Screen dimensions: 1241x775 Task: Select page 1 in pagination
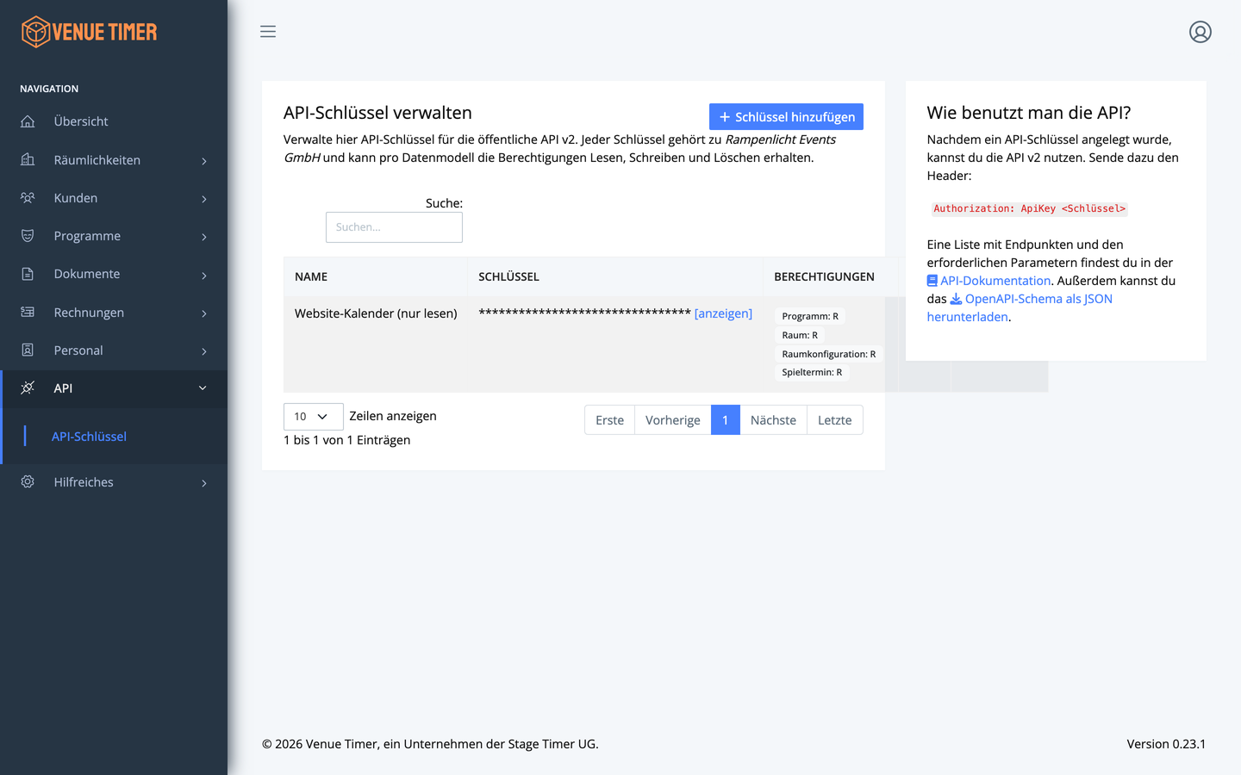click(726, 420)
